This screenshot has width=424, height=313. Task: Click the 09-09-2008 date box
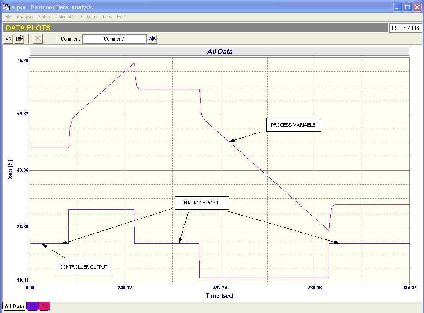point(405,28)
